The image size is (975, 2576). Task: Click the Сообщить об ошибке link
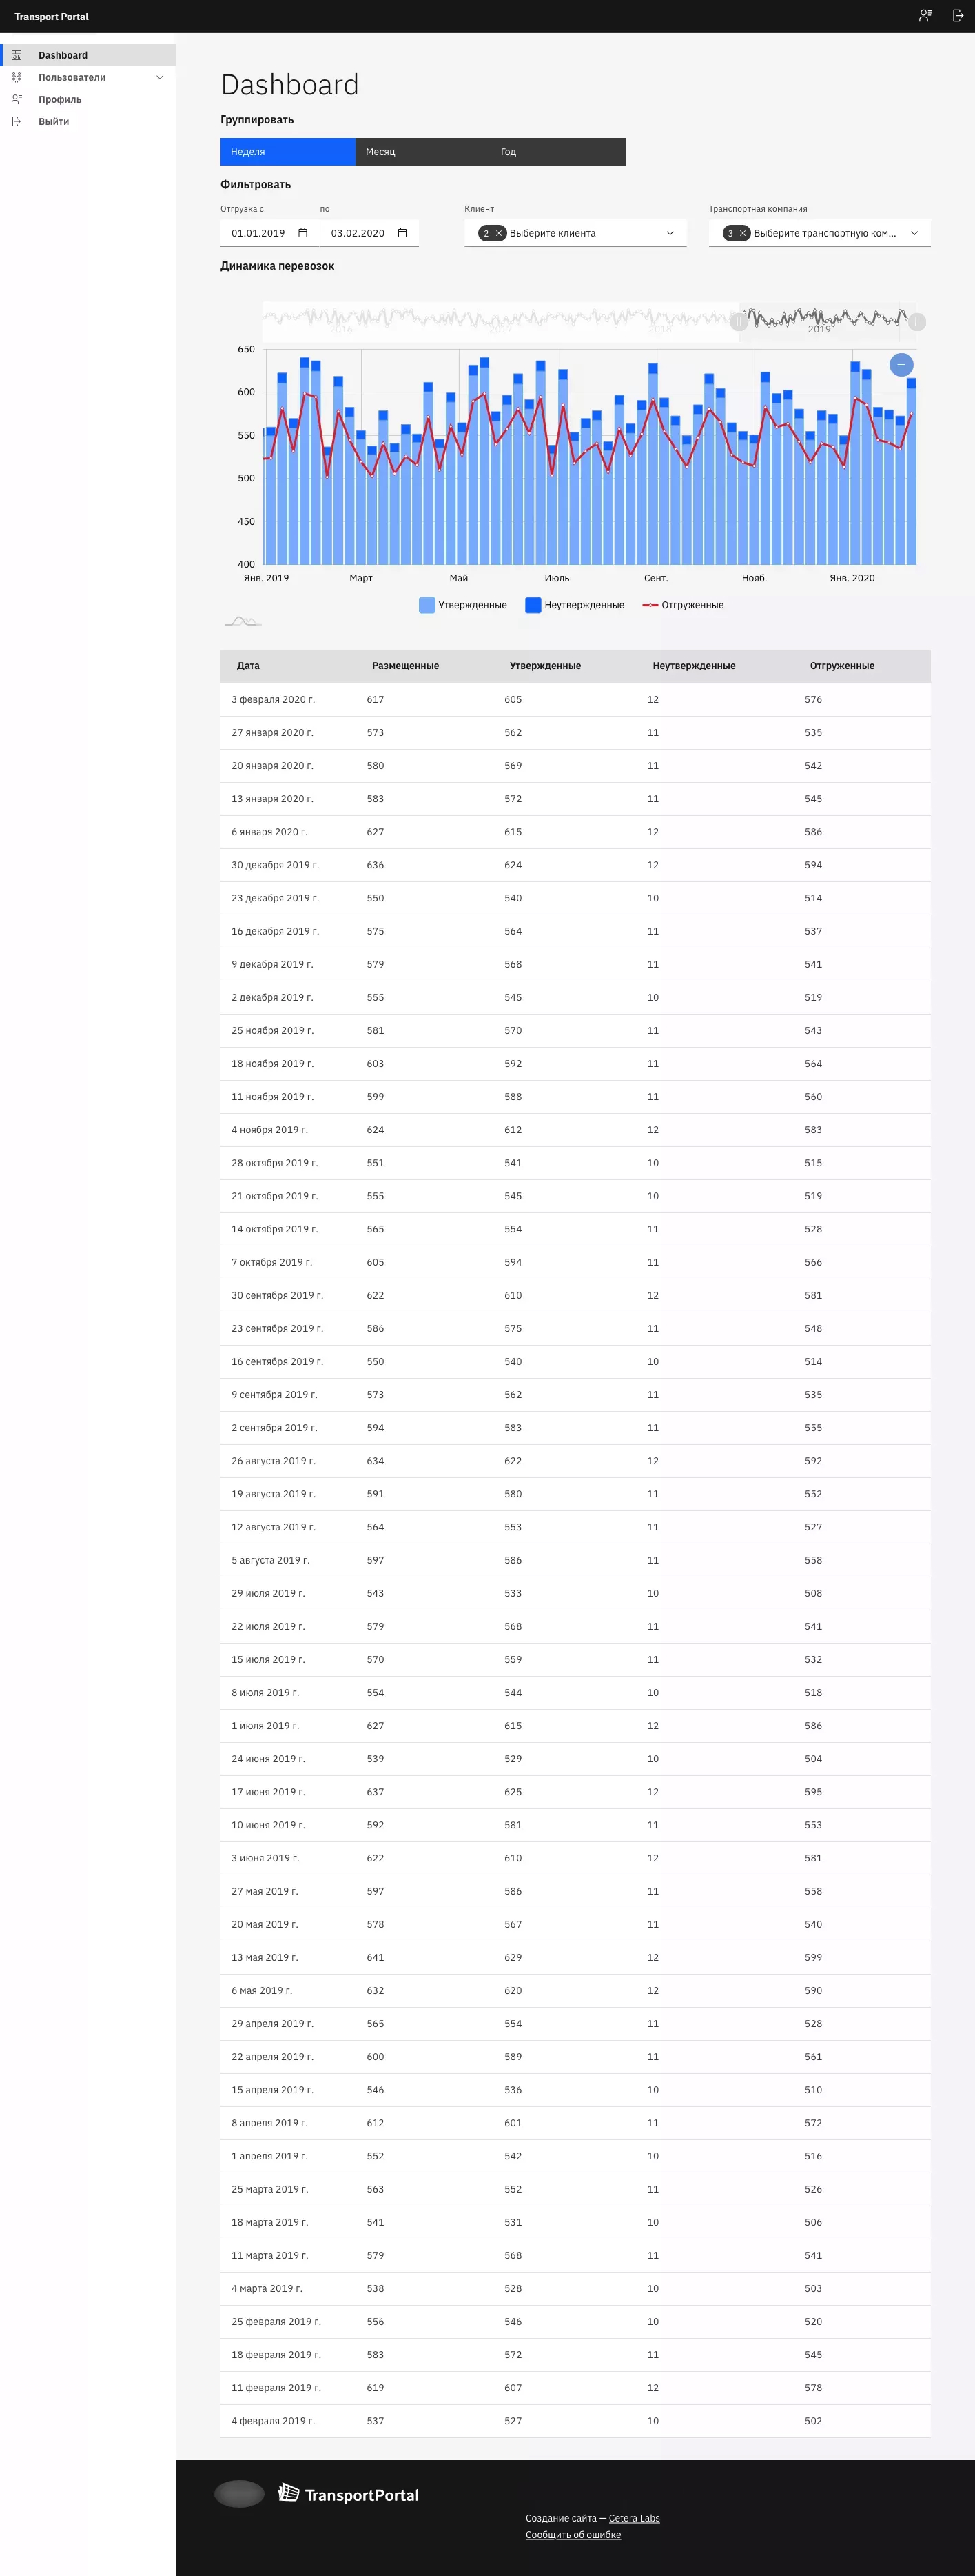point(573,2534)
